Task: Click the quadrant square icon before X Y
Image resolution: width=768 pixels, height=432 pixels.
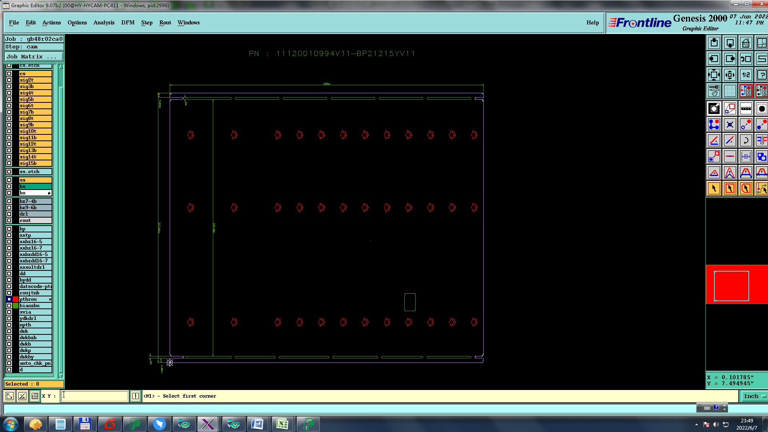Action: click(35, 396)
